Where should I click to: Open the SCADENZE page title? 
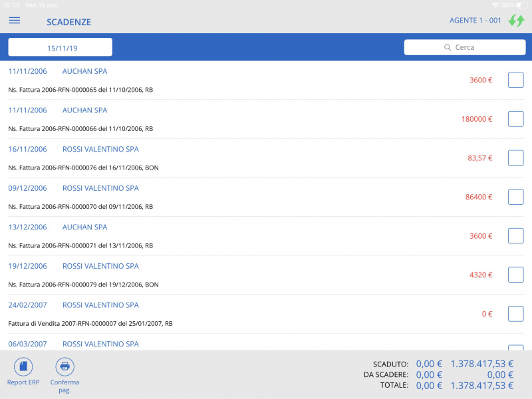68,22
